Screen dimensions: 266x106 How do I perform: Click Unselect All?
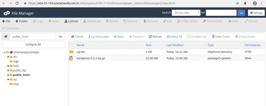tap(197, 36)
